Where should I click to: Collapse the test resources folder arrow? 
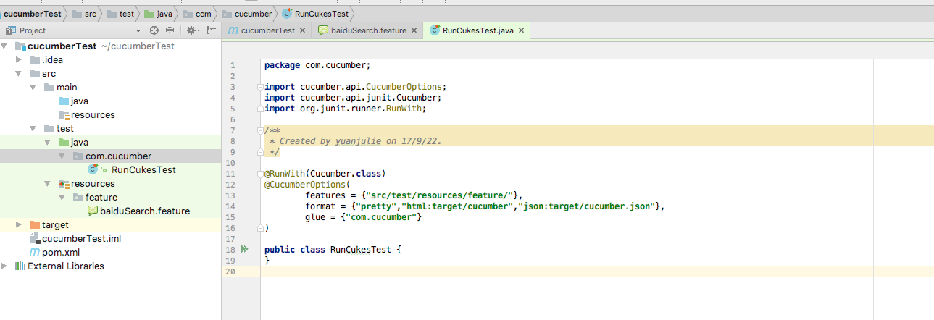47,183
